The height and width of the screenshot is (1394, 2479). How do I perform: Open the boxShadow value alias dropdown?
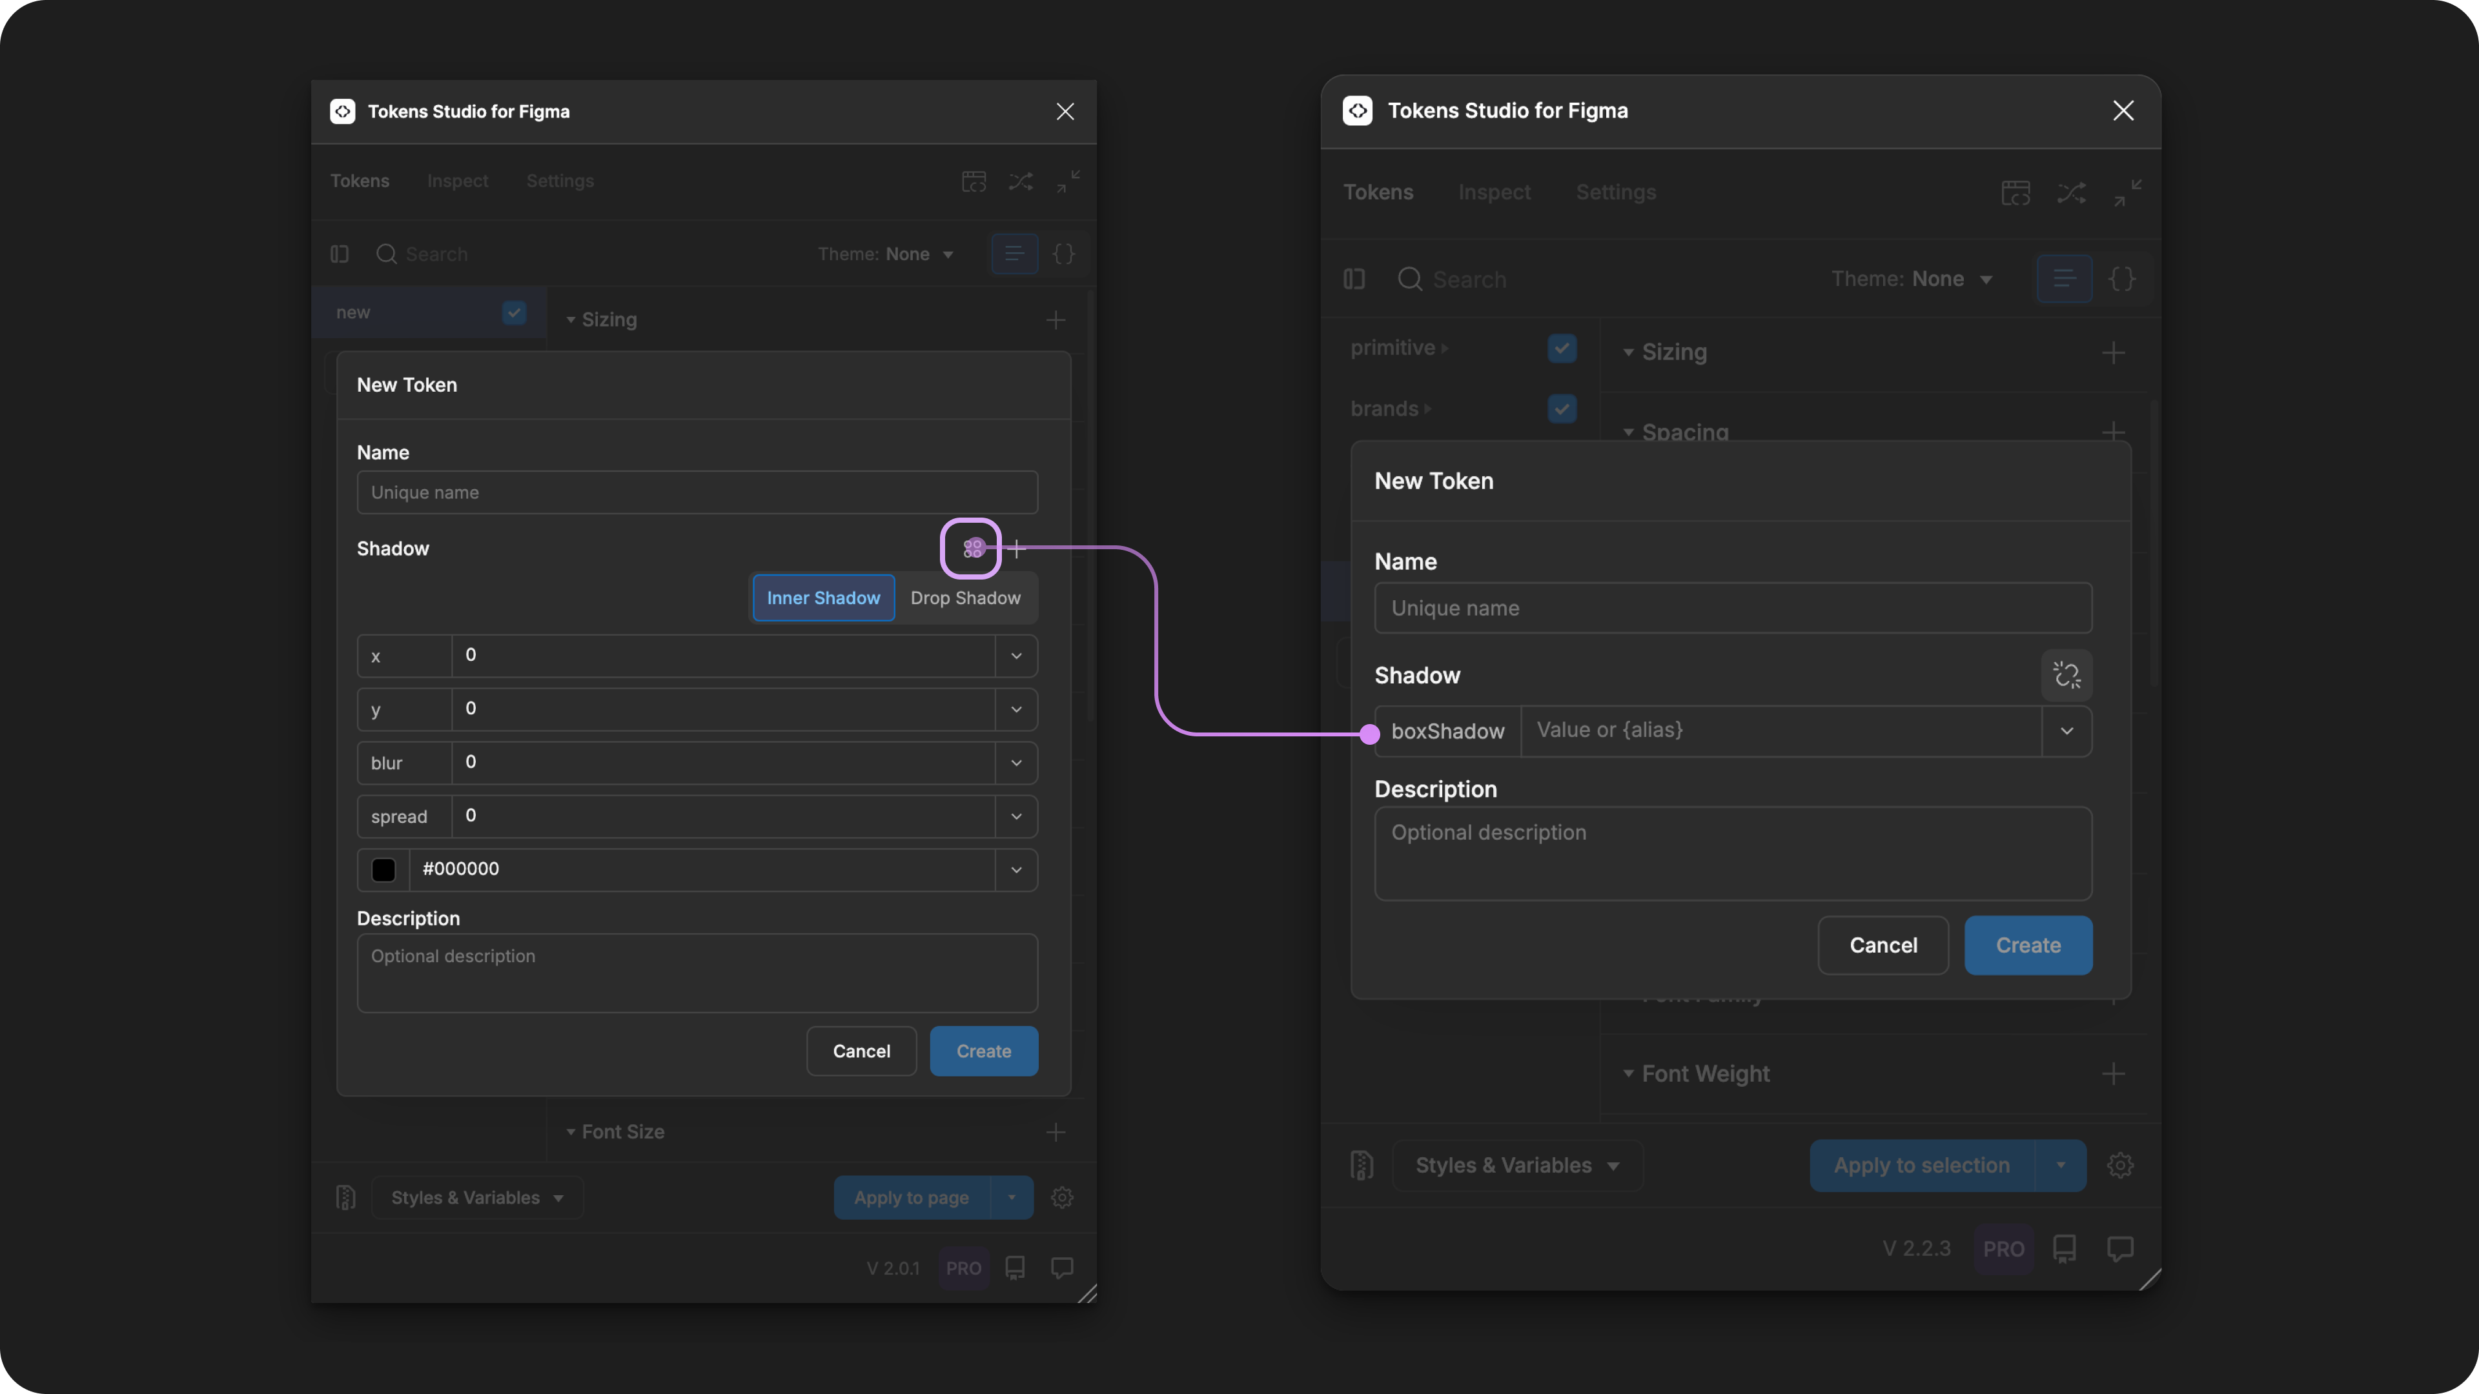[x=2066, y=731]
